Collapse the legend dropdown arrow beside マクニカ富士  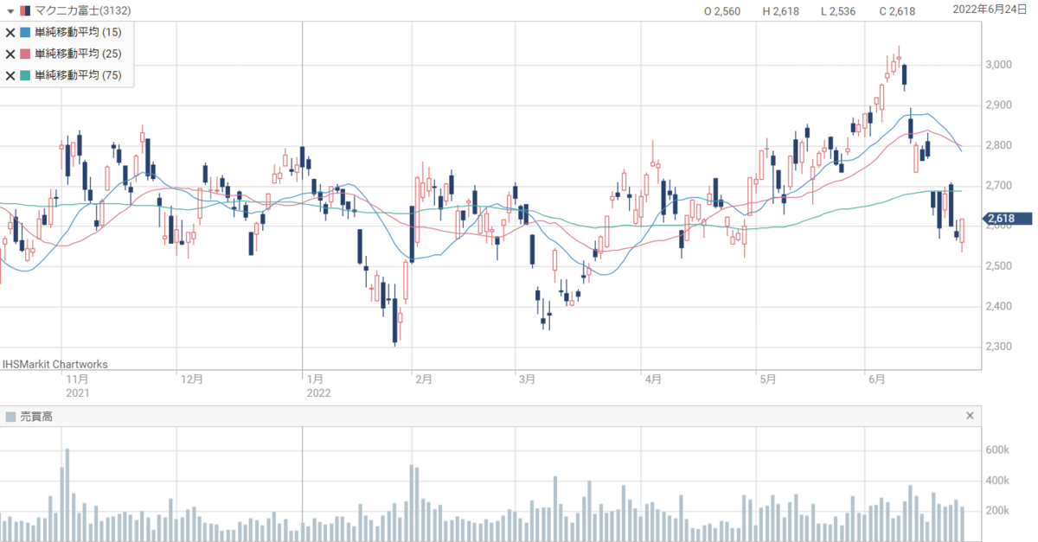pos(10,11)
